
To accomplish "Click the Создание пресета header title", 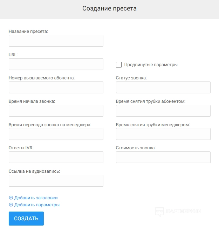I will point(109,8).
